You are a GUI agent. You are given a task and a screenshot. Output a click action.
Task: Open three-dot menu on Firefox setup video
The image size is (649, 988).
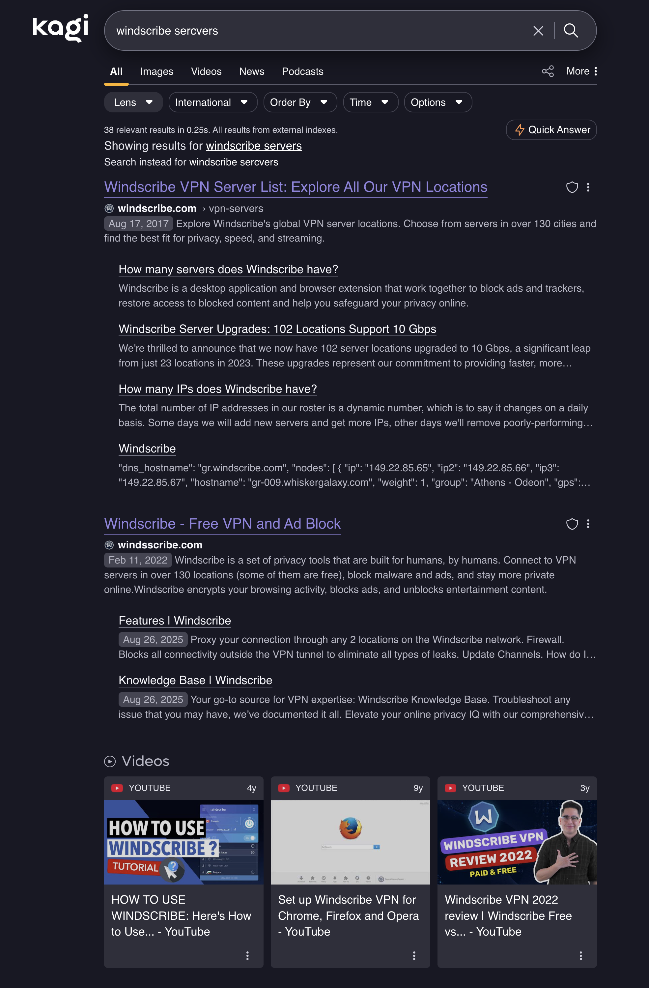point(414,956)
